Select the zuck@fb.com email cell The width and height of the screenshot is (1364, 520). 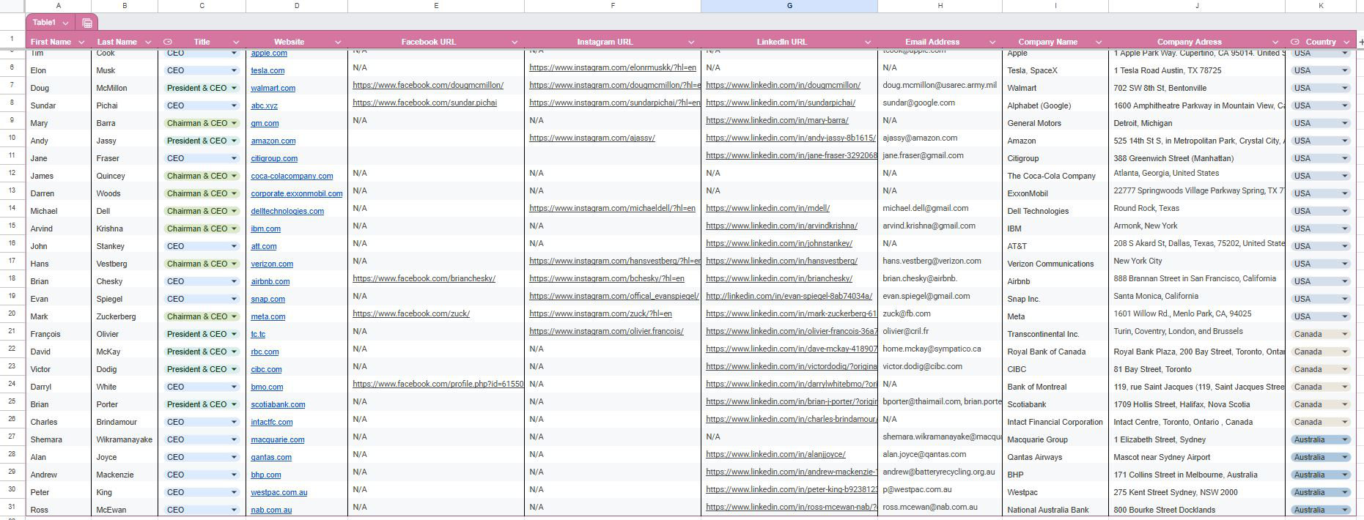click(940, 314)
